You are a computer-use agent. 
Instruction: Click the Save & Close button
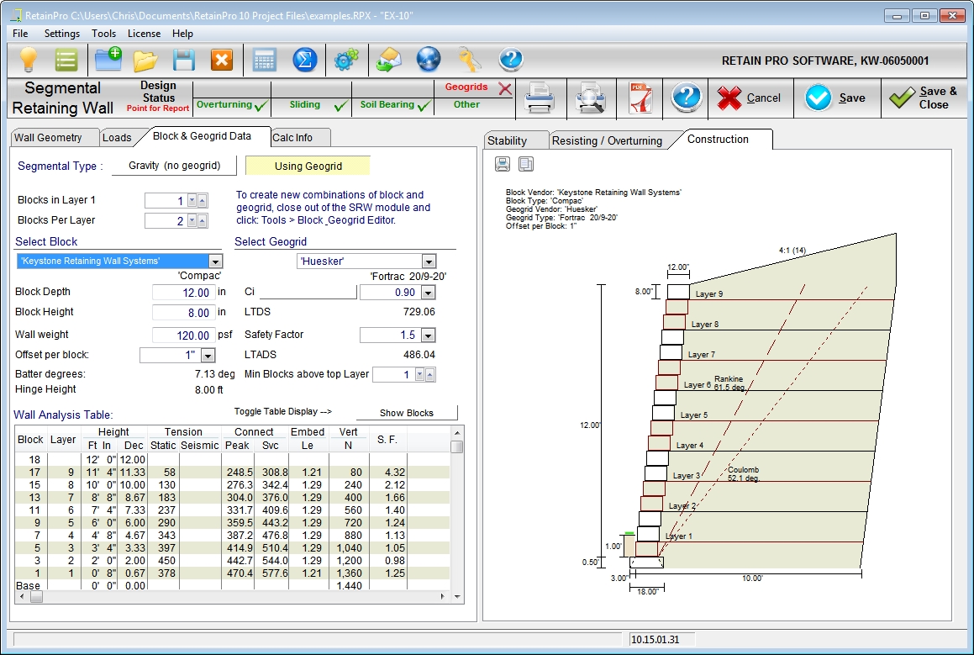tap(923, 98)
